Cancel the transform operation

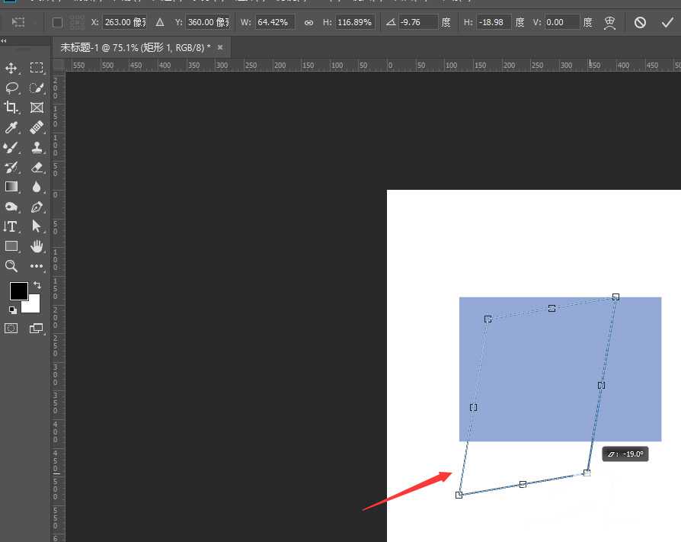pyautogui.click(x=640, y=22)
